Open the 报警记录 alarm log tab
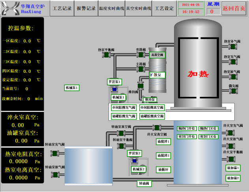Viewport: 249px width, 192px height. tap(86, 8)
